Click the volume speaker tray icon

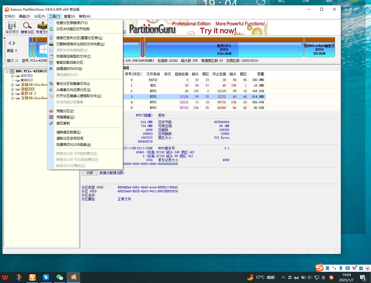(x=310, y=277)
